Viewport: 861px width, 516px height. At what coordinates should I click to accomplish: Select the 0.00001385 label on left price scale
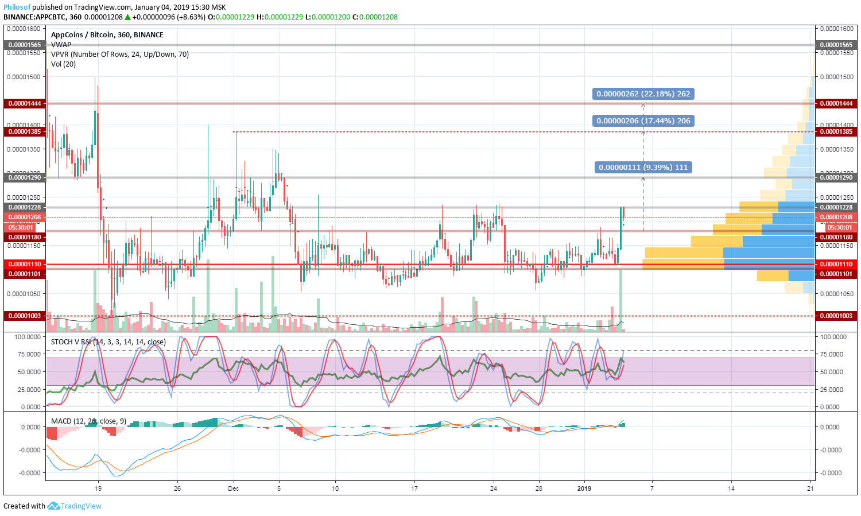pyautogui.click(x=24, y=131)
